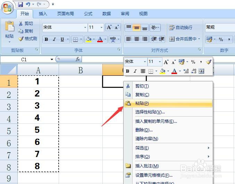
Task: Choose 粘贴(P) in the context menu
Action: [168, 103]
